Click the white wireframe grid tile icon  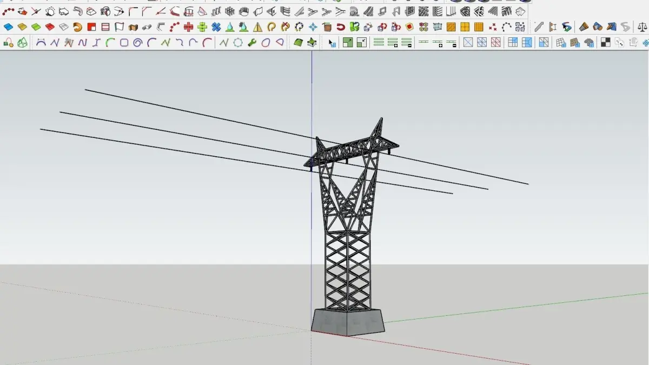[x=64, y=26]
